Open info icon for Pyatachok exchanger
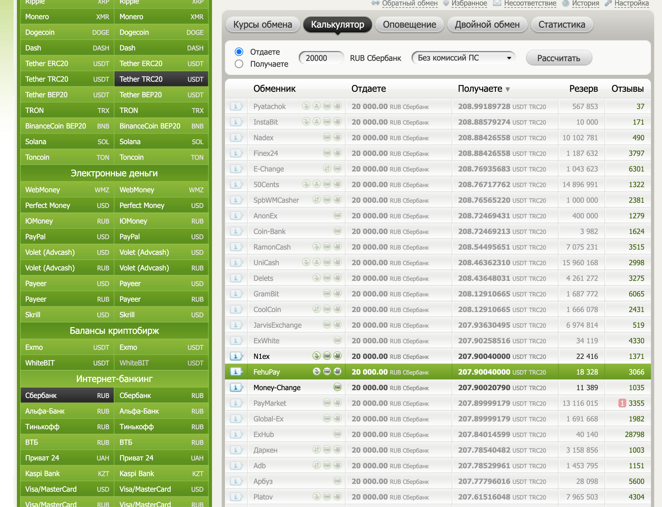Screen dimensions: 662x507 tap(236, 106)
